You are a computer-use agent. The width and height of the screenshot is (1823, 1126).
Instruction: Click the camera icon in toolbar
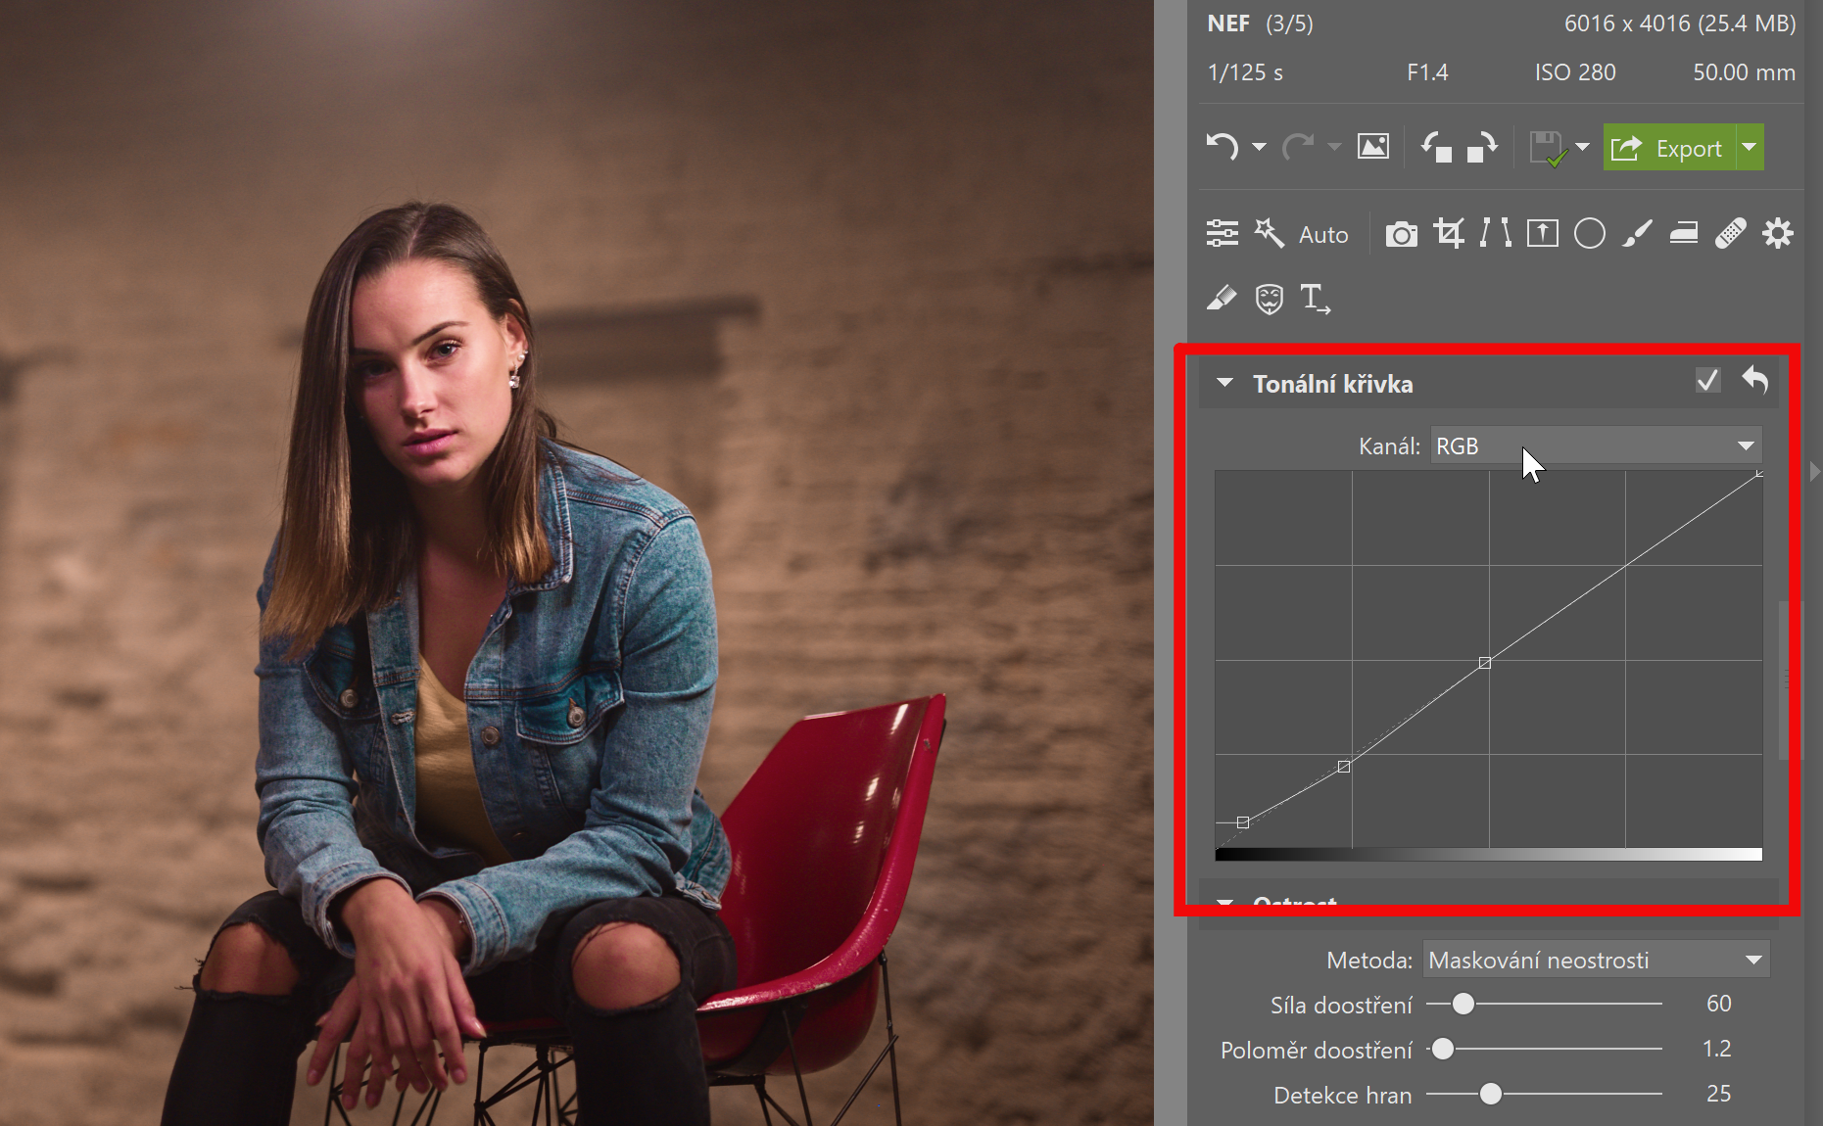pos(1401,235)
